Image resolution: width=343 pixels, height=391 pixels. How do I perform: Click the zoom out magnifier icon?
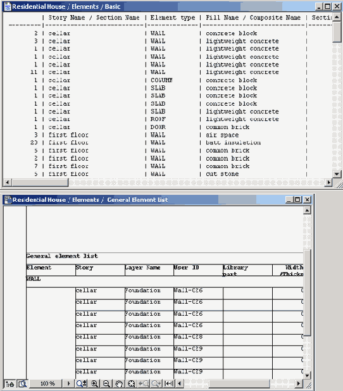click(106, 383)
